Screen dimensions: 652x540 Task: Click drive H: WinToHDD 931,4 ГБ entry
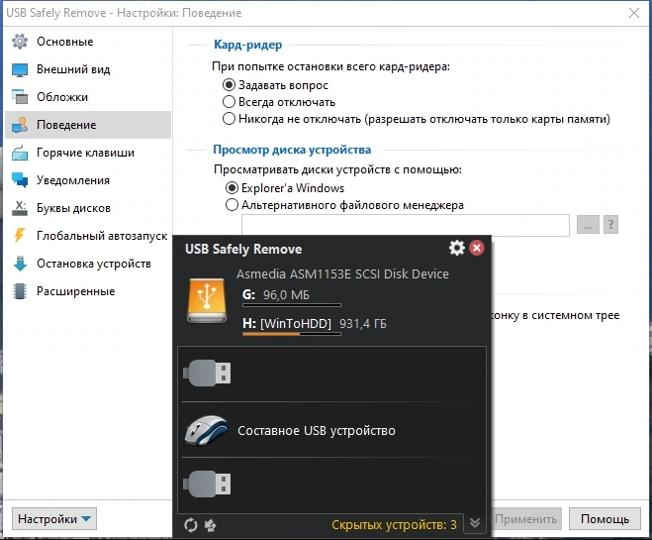315,323
